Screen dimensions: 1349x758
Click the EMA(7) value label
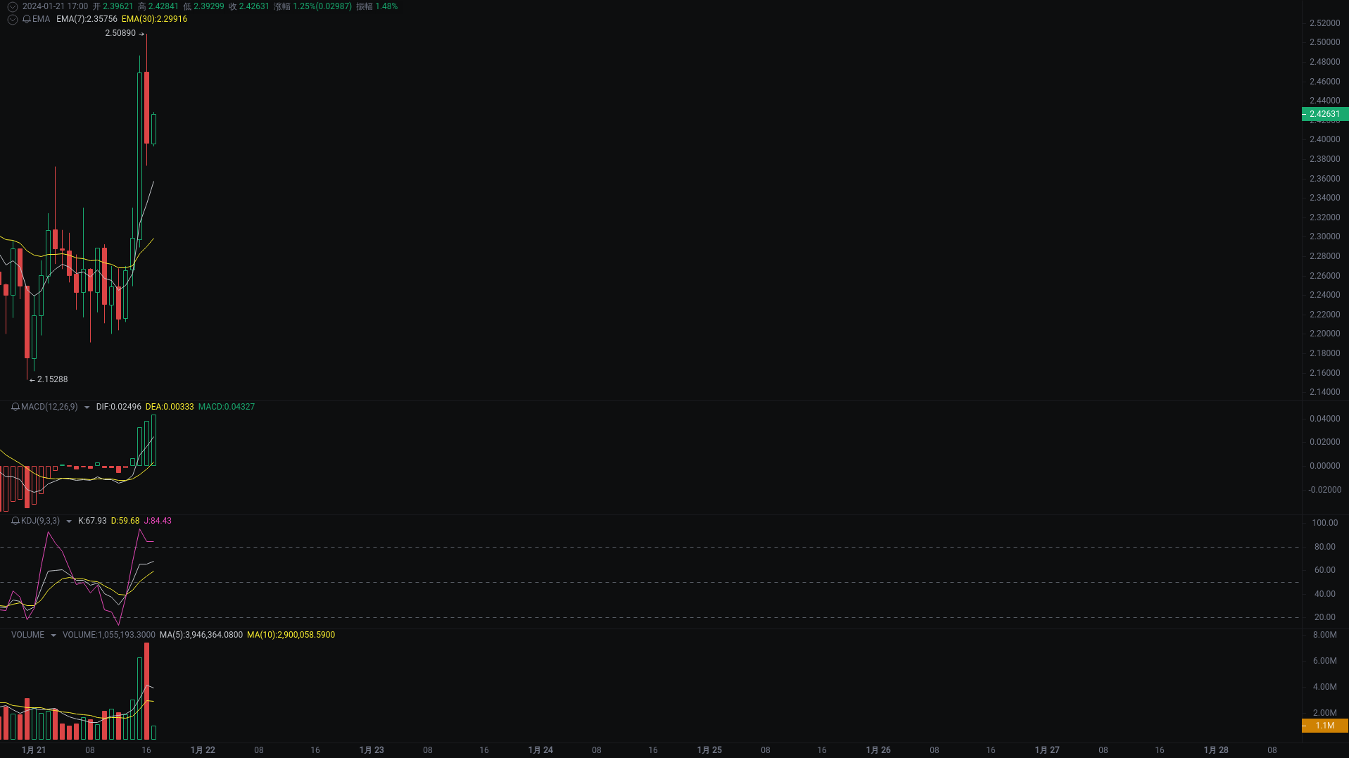87,19
